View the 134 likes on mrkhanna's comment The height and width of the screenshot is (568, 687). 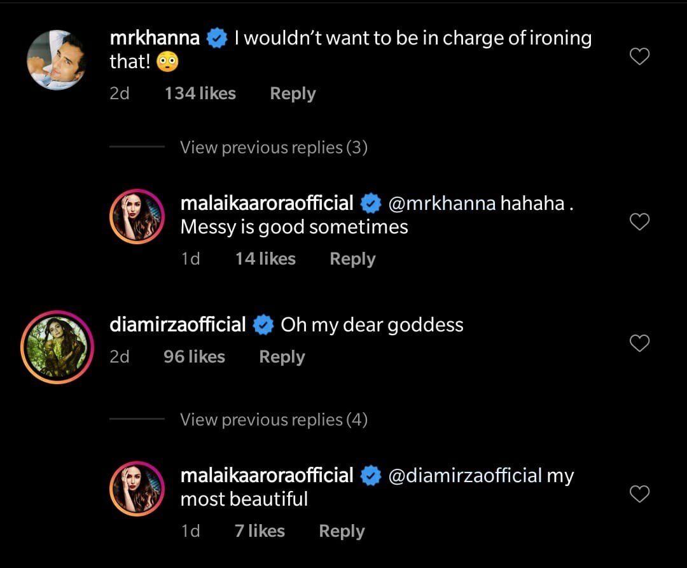tap(200, 94)
